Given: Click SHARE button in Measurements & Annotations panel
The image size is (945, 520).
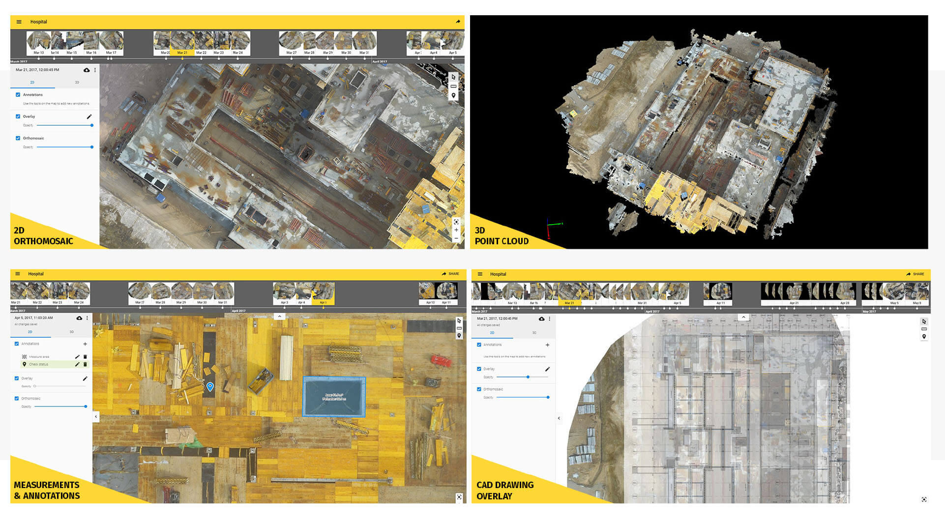Looking at the screenshot, I should coord(450,274).
